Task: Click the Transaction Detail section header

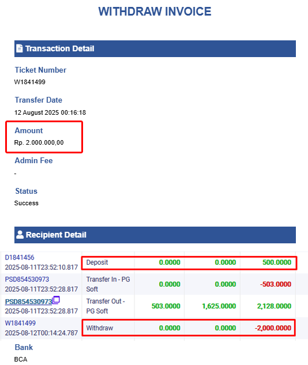Action: point(155,48)
